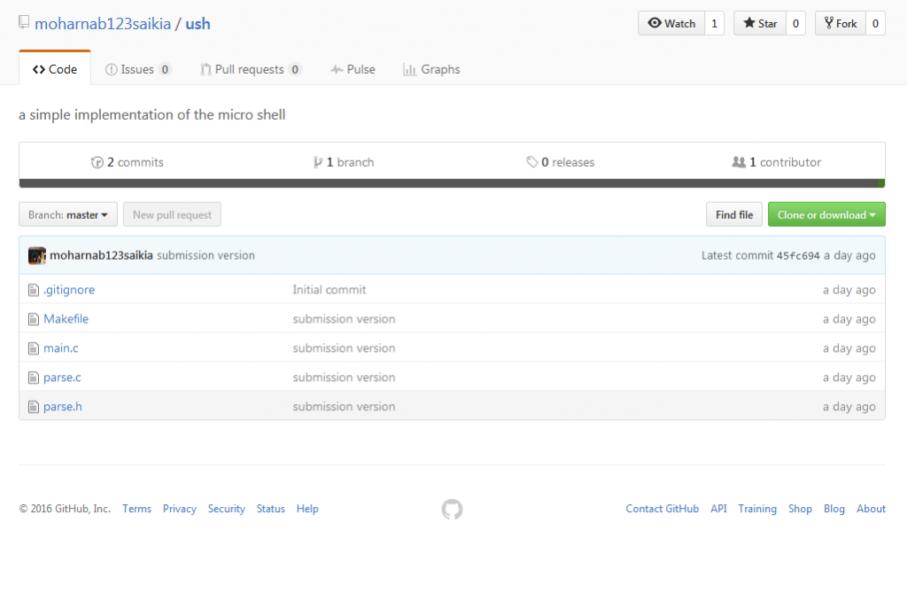Click the Issues exclamation icon

(111, 69)
